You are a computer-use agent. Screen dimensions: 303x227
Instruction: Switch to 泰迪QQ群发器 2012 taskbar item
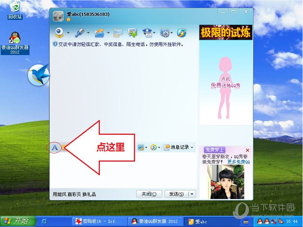coord(155,221)
